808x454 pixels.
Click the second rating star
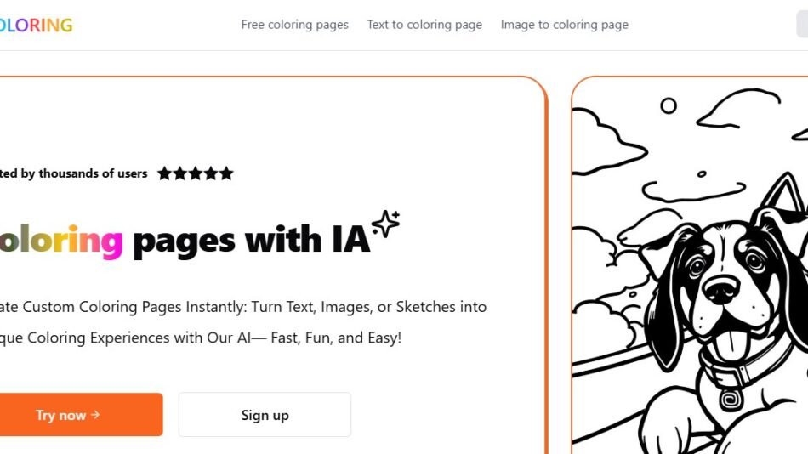[179, 173]
